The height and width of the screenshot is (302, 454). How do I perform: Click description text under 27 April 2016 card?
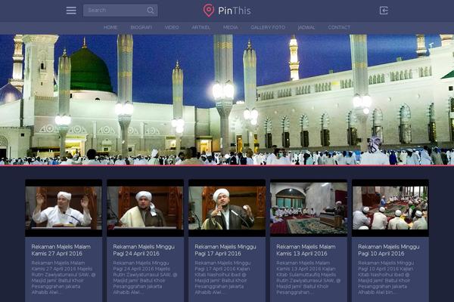[63, 277]
